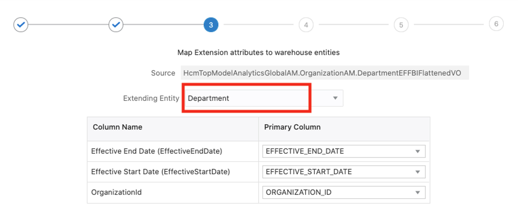This screenshot has width=518, height=221.
Task: Expand the ORGANIZATION_ID primary column dropdown
Action: [x=417, y=192]
